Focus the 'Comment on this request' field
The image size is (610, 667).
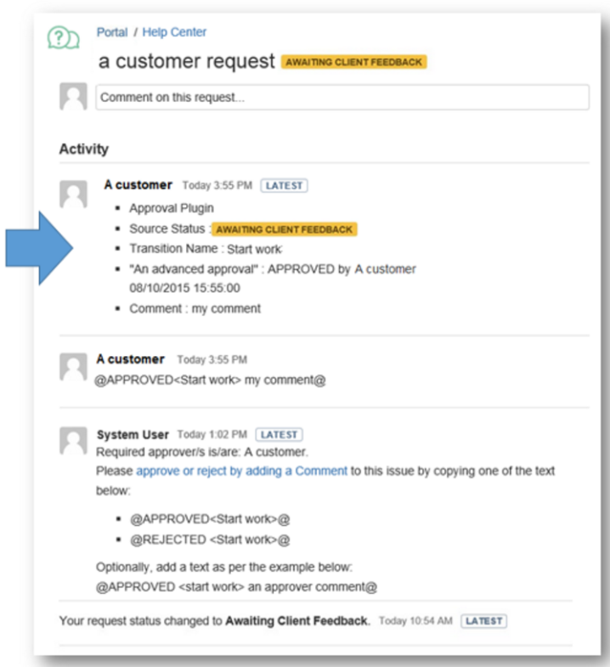coord(342,97)
